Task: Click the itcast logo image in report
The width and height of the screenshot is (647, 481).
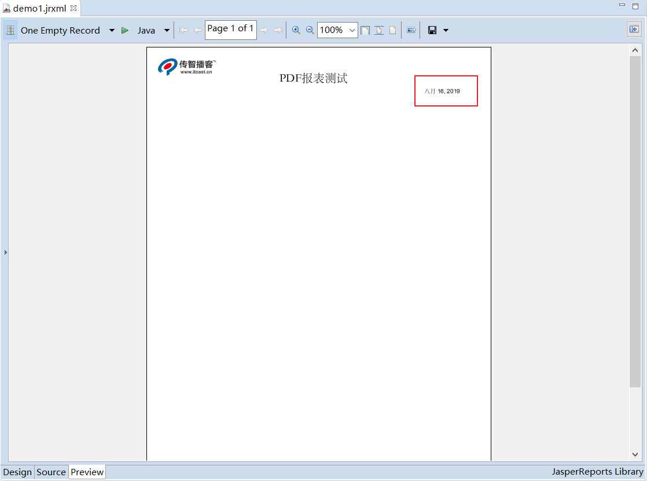Action: 186,67
